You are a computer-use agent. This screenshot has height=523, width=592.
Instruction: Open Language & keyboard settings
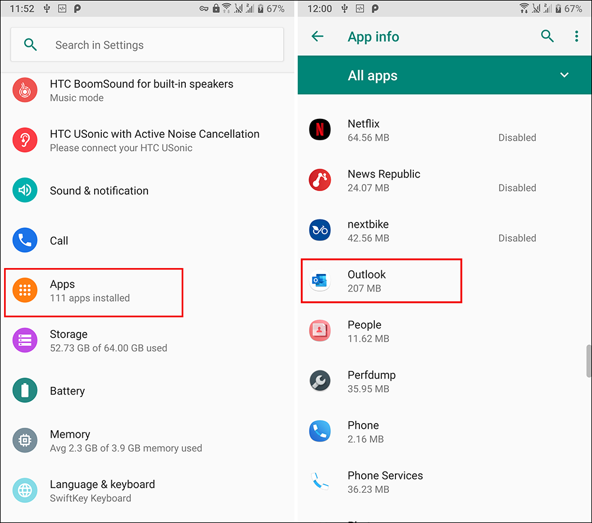coord(147,490)
